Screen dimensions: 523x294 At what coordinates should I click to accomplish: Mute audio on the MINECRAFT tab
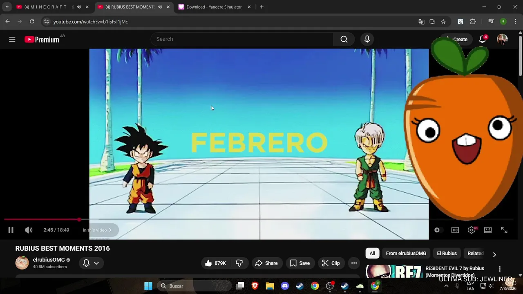point(79,7)
